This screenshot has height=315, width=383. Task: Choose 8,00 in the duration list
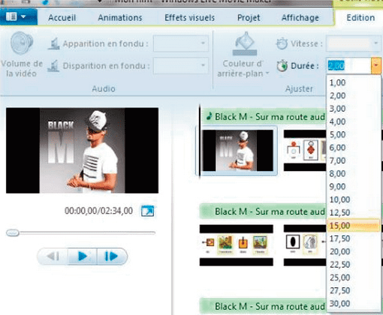(x=354, y=173)
